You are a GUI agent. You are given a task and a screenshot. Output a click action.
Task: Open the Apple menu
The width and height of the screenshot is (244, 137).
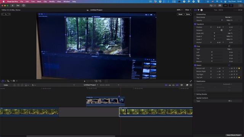[x=3, y=2]
